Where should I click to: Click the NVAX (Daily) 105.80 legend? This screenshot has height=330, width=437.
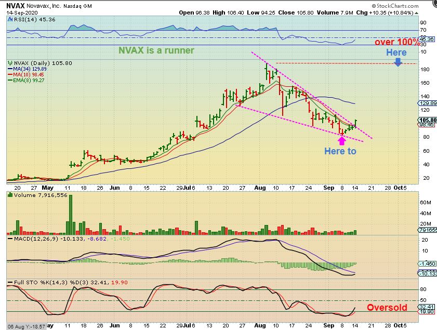coord(43,63)
